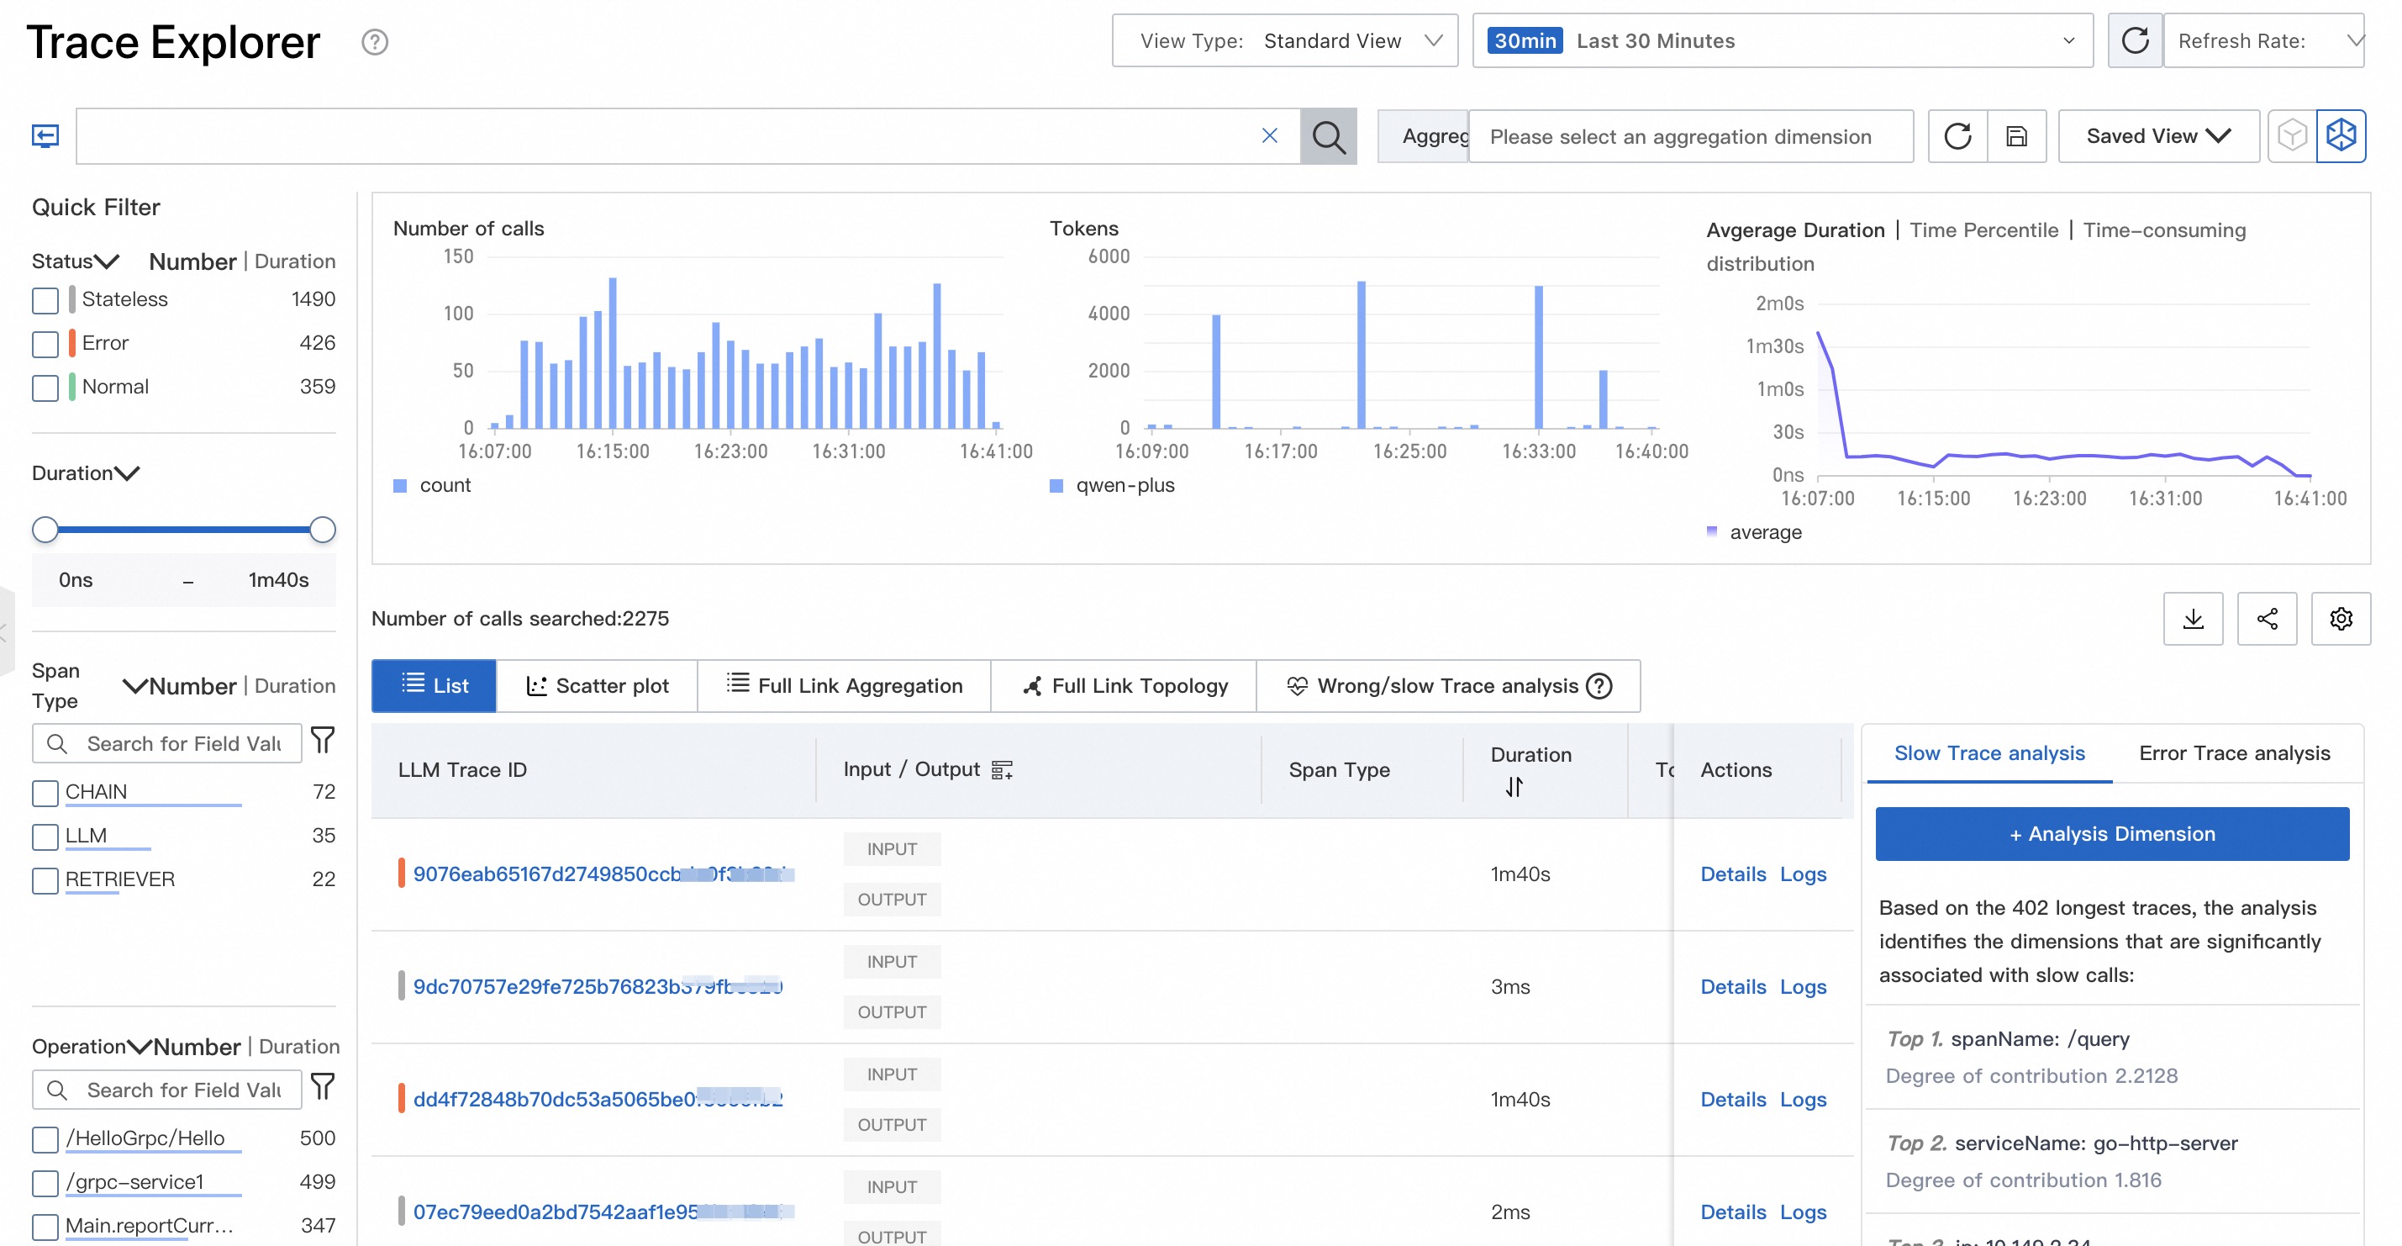Image resolution: width=2402 pixels, height=1246 pixels.
Task: Select the search magnifier icon in the query bar
Action: (1329, 136)
